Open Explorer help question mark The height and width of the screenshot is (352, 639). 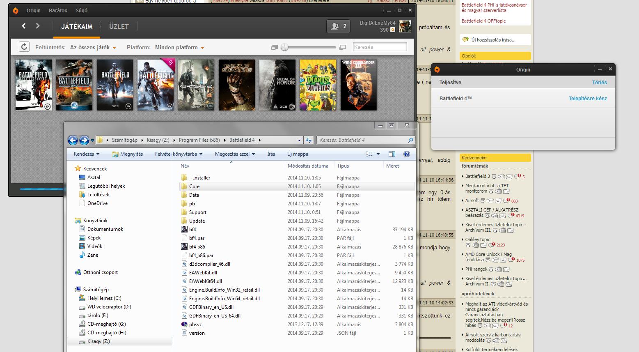click(406, 154)
